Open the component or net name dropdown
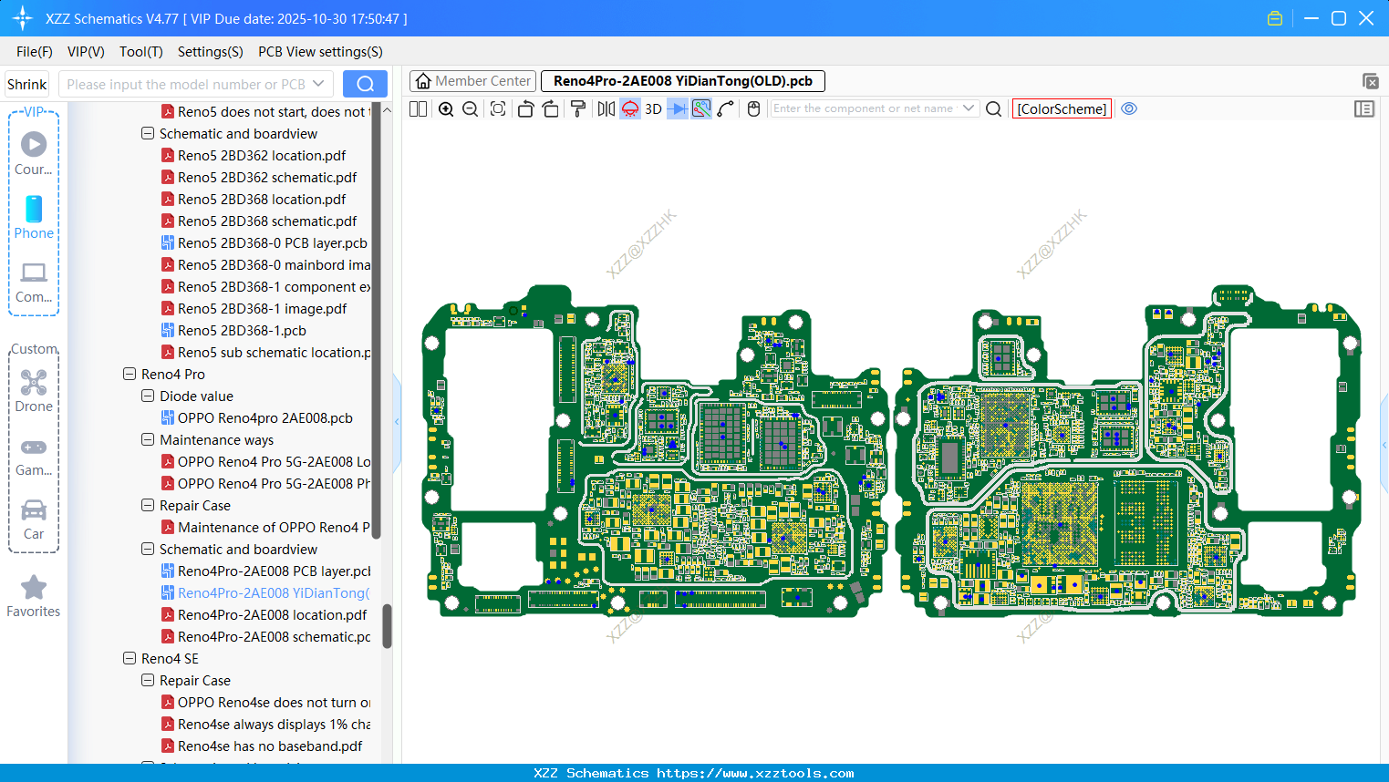This screenshot has width=1389, height=782. click(969, 108)
